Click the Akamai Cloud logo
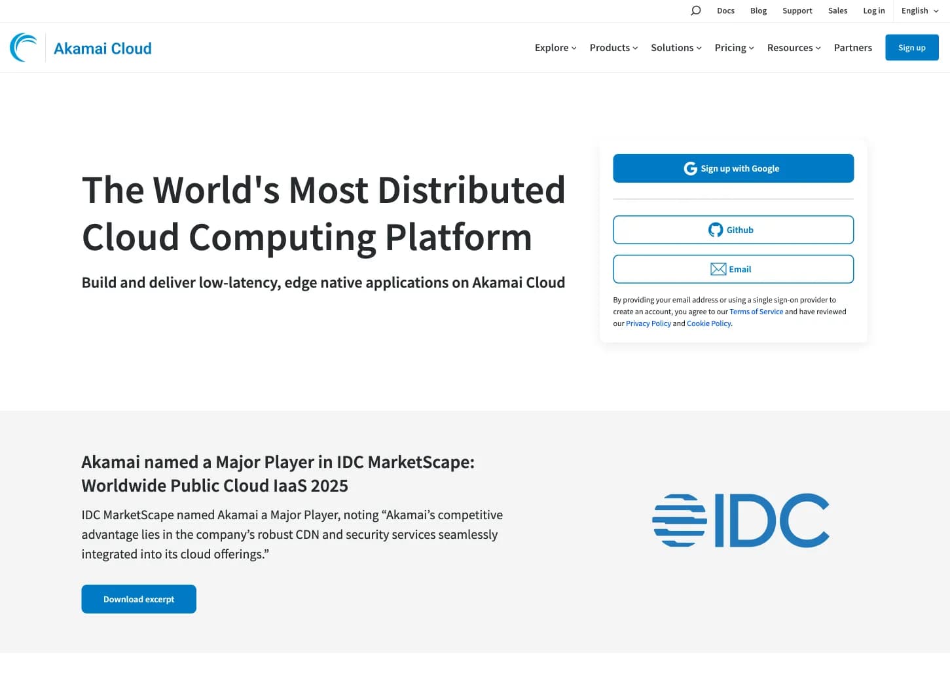Image resolution: width=950 pixels, height=694 pixels. 80,47
